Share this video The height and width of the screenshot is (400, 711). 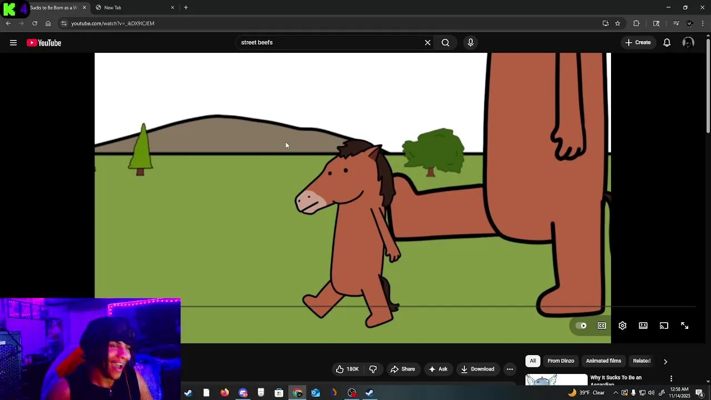[403, 369]
